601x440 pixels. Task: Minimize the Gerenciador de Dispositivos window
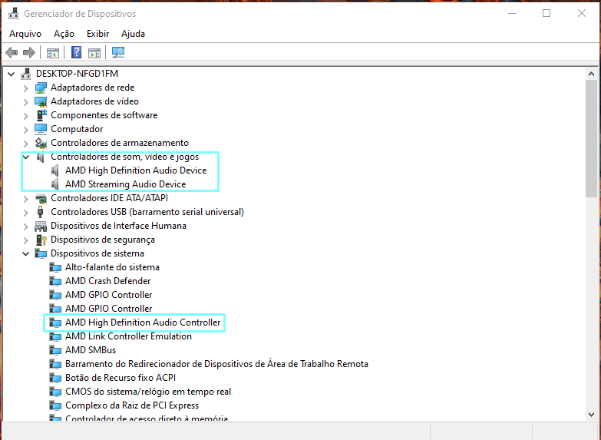click(512, 13)
